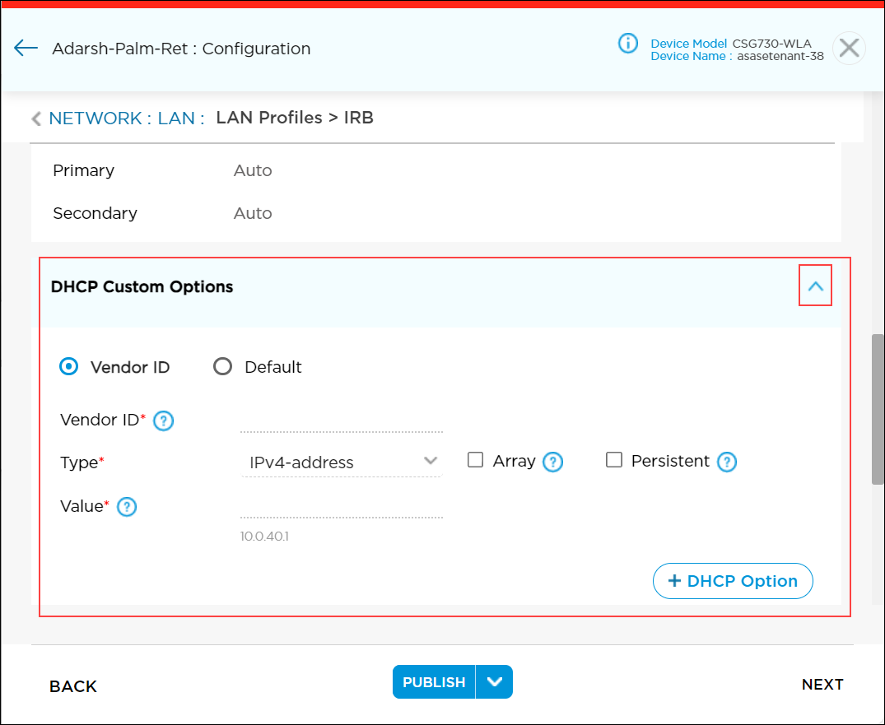Navigate via the NETWORK : LAN breadcrumb link
Image resolution: width=885 pixels, height=725 pixels.
coord(120,118)
